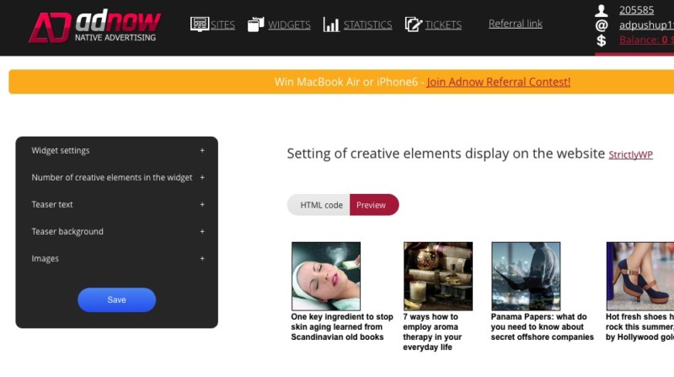Click the user profile icon
The image size is (674, 377).
pos(602,10)
